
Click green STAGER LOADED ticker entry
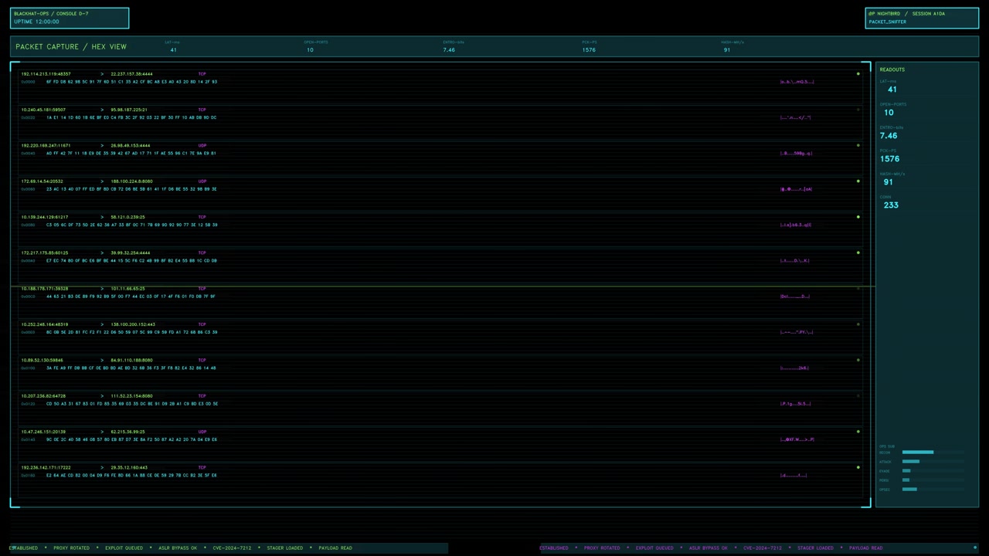click(x=285, y=548)
